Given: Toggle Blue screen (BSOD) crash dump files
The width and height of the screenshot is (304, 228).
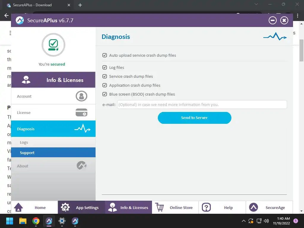Looking at the screenshot, I should click(104, 94).
